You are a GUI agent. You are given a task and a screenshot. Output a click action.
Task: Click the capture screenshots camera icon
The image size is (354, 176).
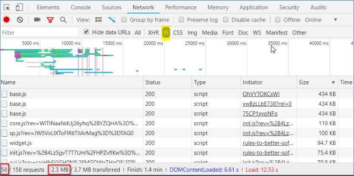click(x=37, y=20)
